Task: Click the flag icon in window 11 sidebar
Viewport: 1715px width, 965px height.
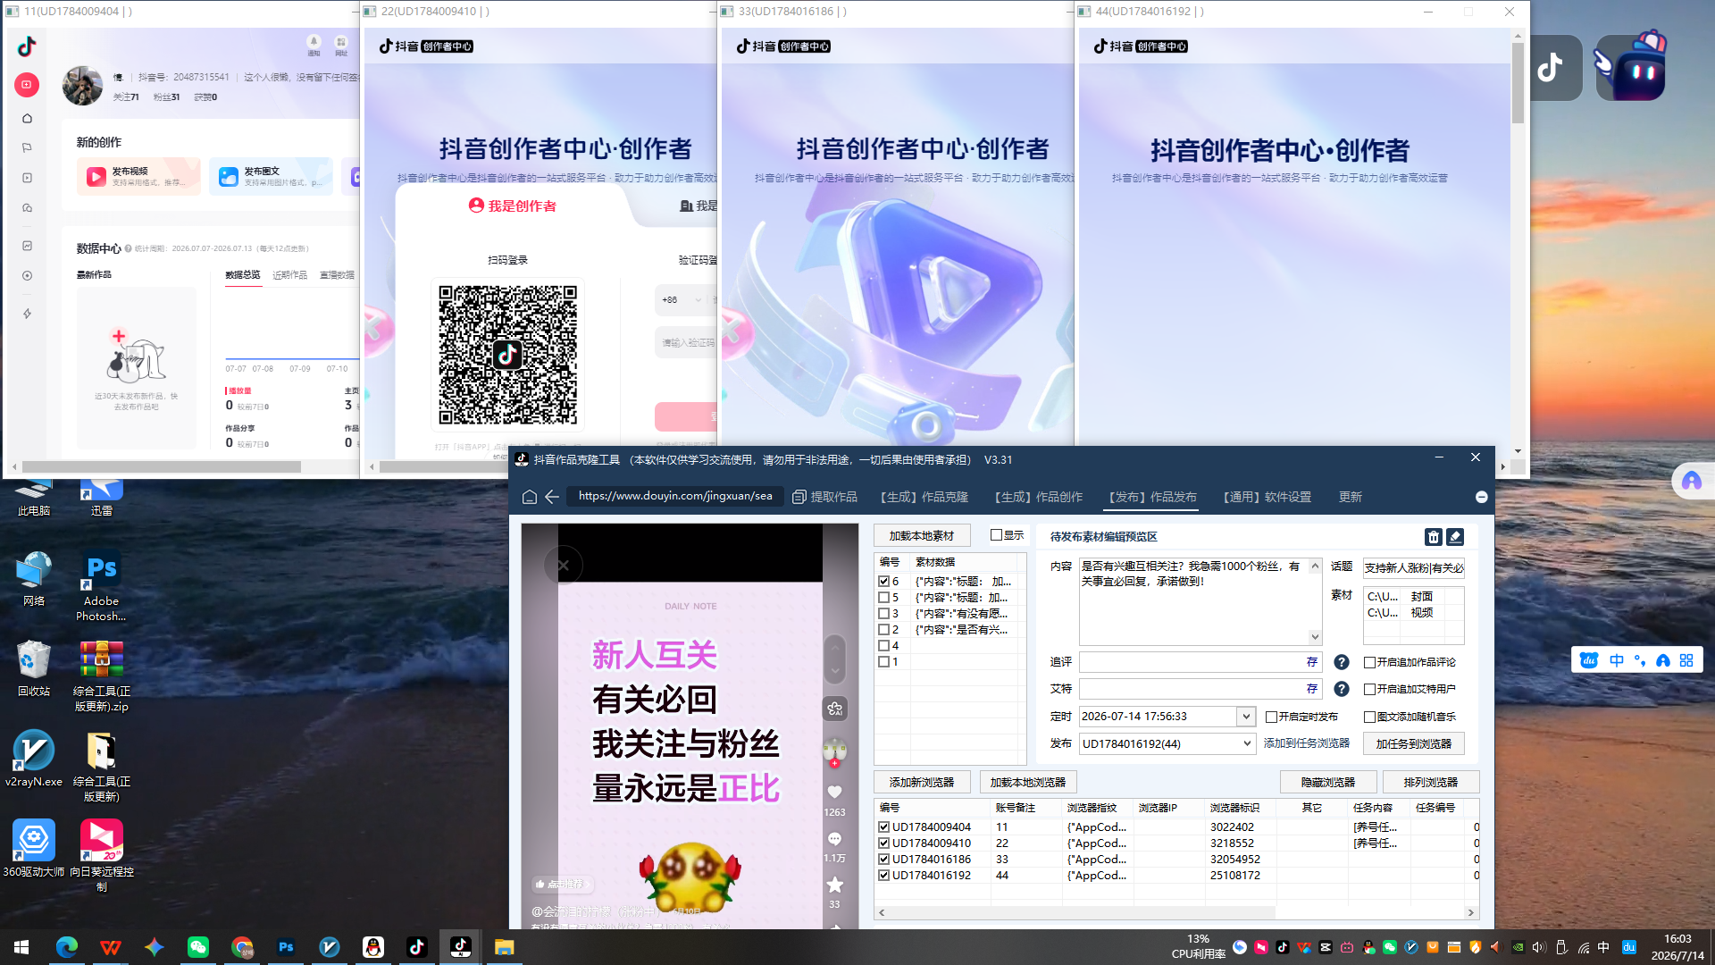Action: pyautogui.click(x=27, y=147)
